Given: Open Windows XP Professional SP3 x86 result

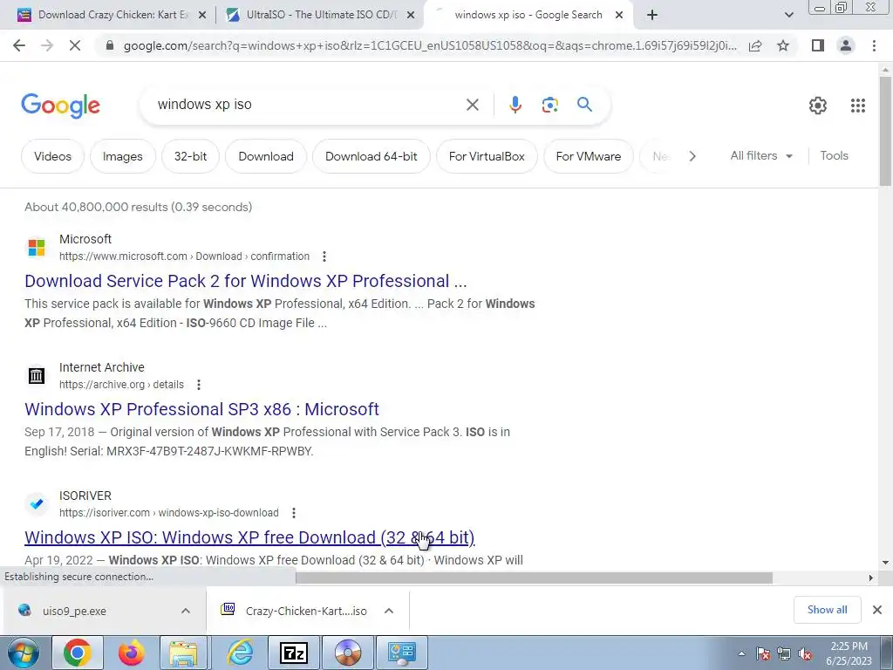Looking at the screenshot, I should tap(201, 409).
